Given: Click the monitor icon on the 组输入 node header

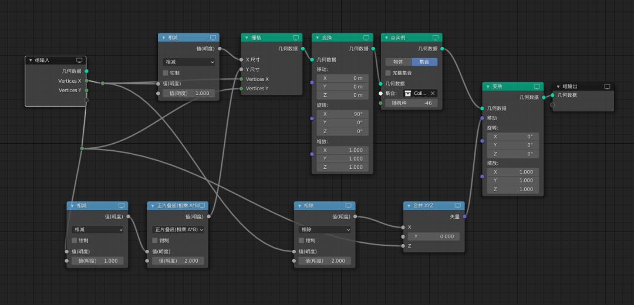Looking at the screenshot, I should [79, 60].
